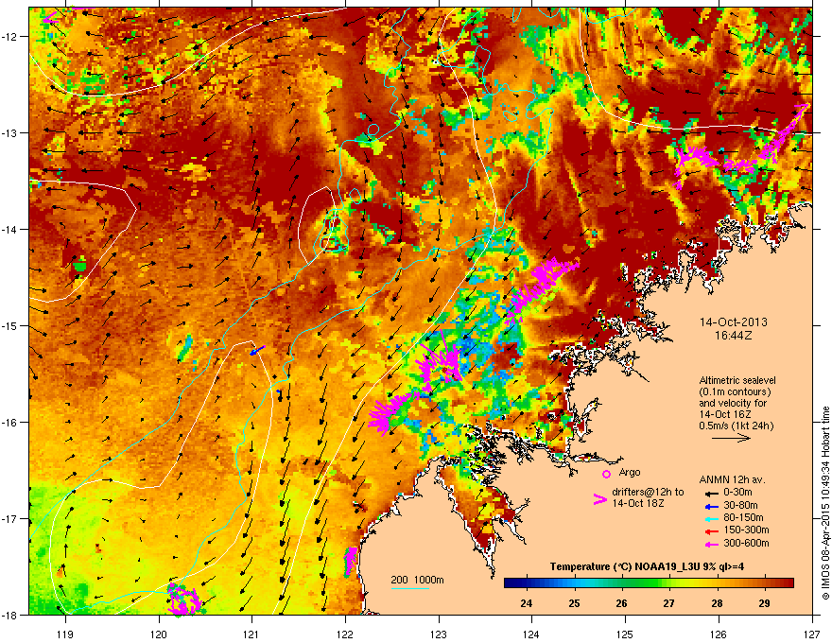
Task: Click the blue 30-80m ANMN arrow
Action: (x=712, y=506)
